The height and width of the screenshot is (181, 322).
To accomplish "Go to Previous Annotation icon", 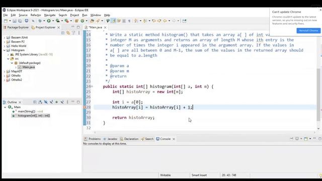I will [x=145, y=21].
